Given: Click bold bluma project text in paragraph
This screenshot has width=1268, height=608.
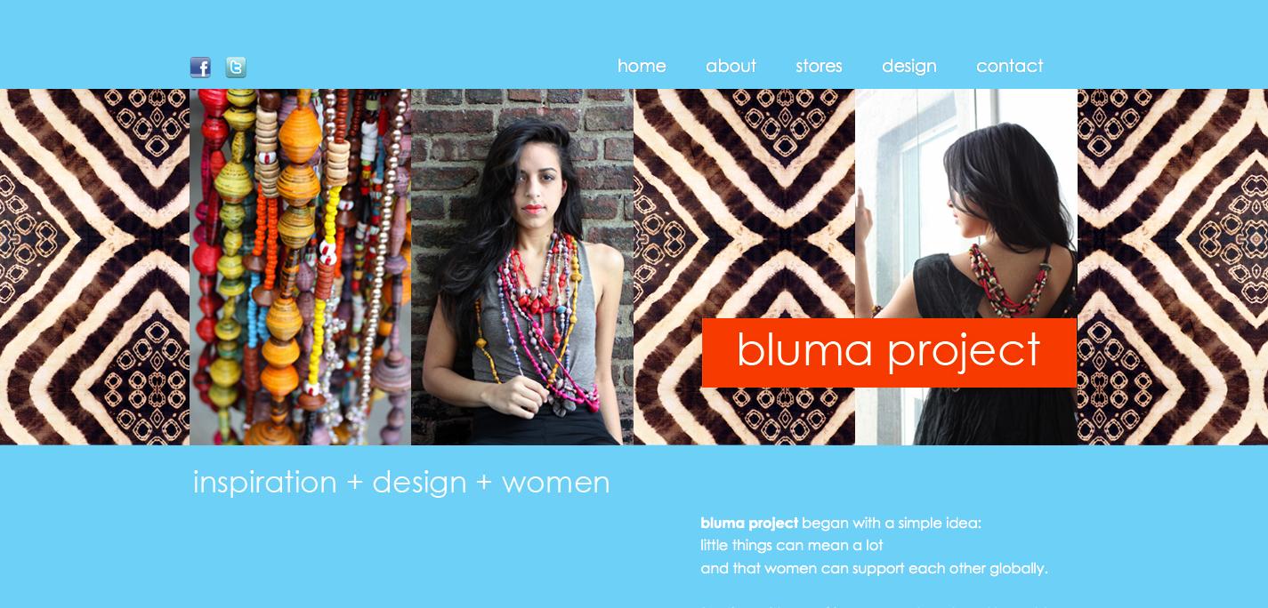Looking at the screenshot, I should coord(749,524).
